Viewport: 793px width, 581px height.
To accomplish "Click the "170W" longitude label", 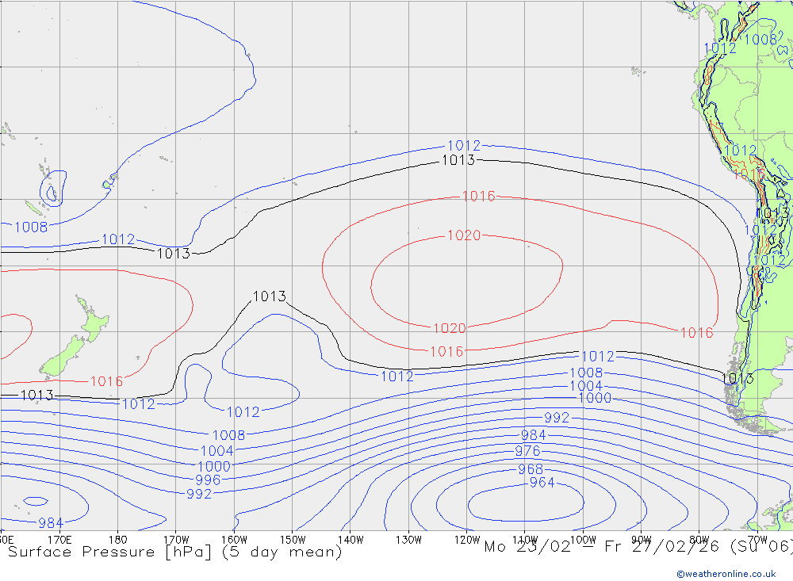I will (176, 540).
